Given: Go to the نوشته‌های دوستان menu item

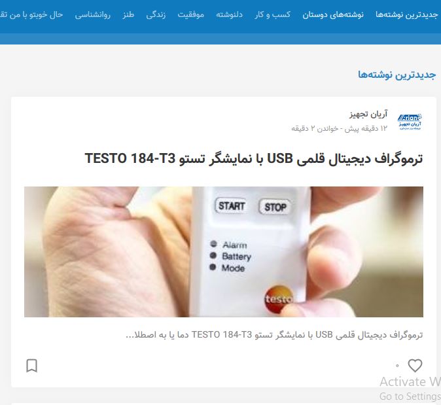Looking at the screenshot, I should point(333,14).
